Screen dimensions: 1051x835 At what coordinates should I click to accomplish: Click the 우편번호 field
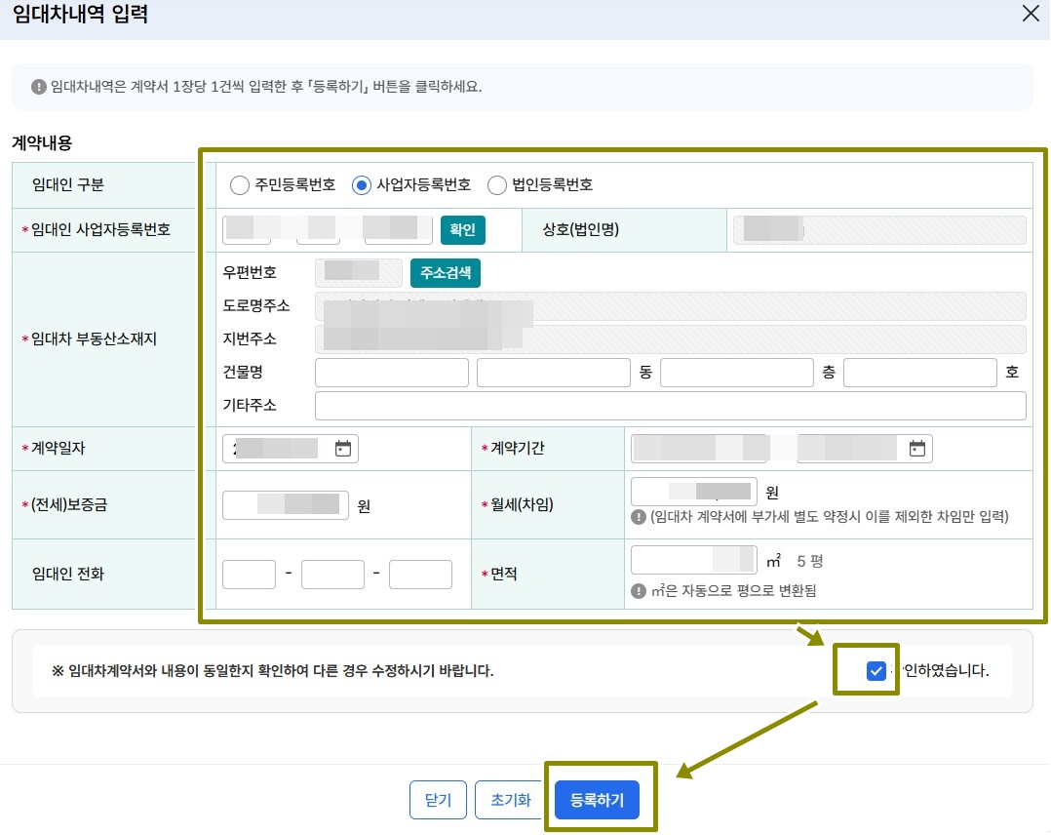(359, 273)
